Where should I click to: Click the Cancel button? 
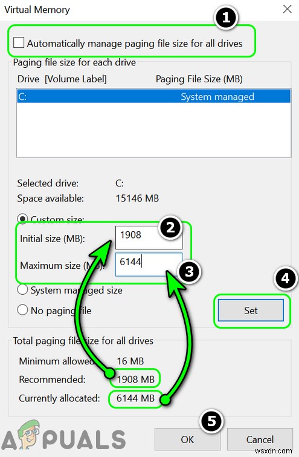(x=260, y=439)
